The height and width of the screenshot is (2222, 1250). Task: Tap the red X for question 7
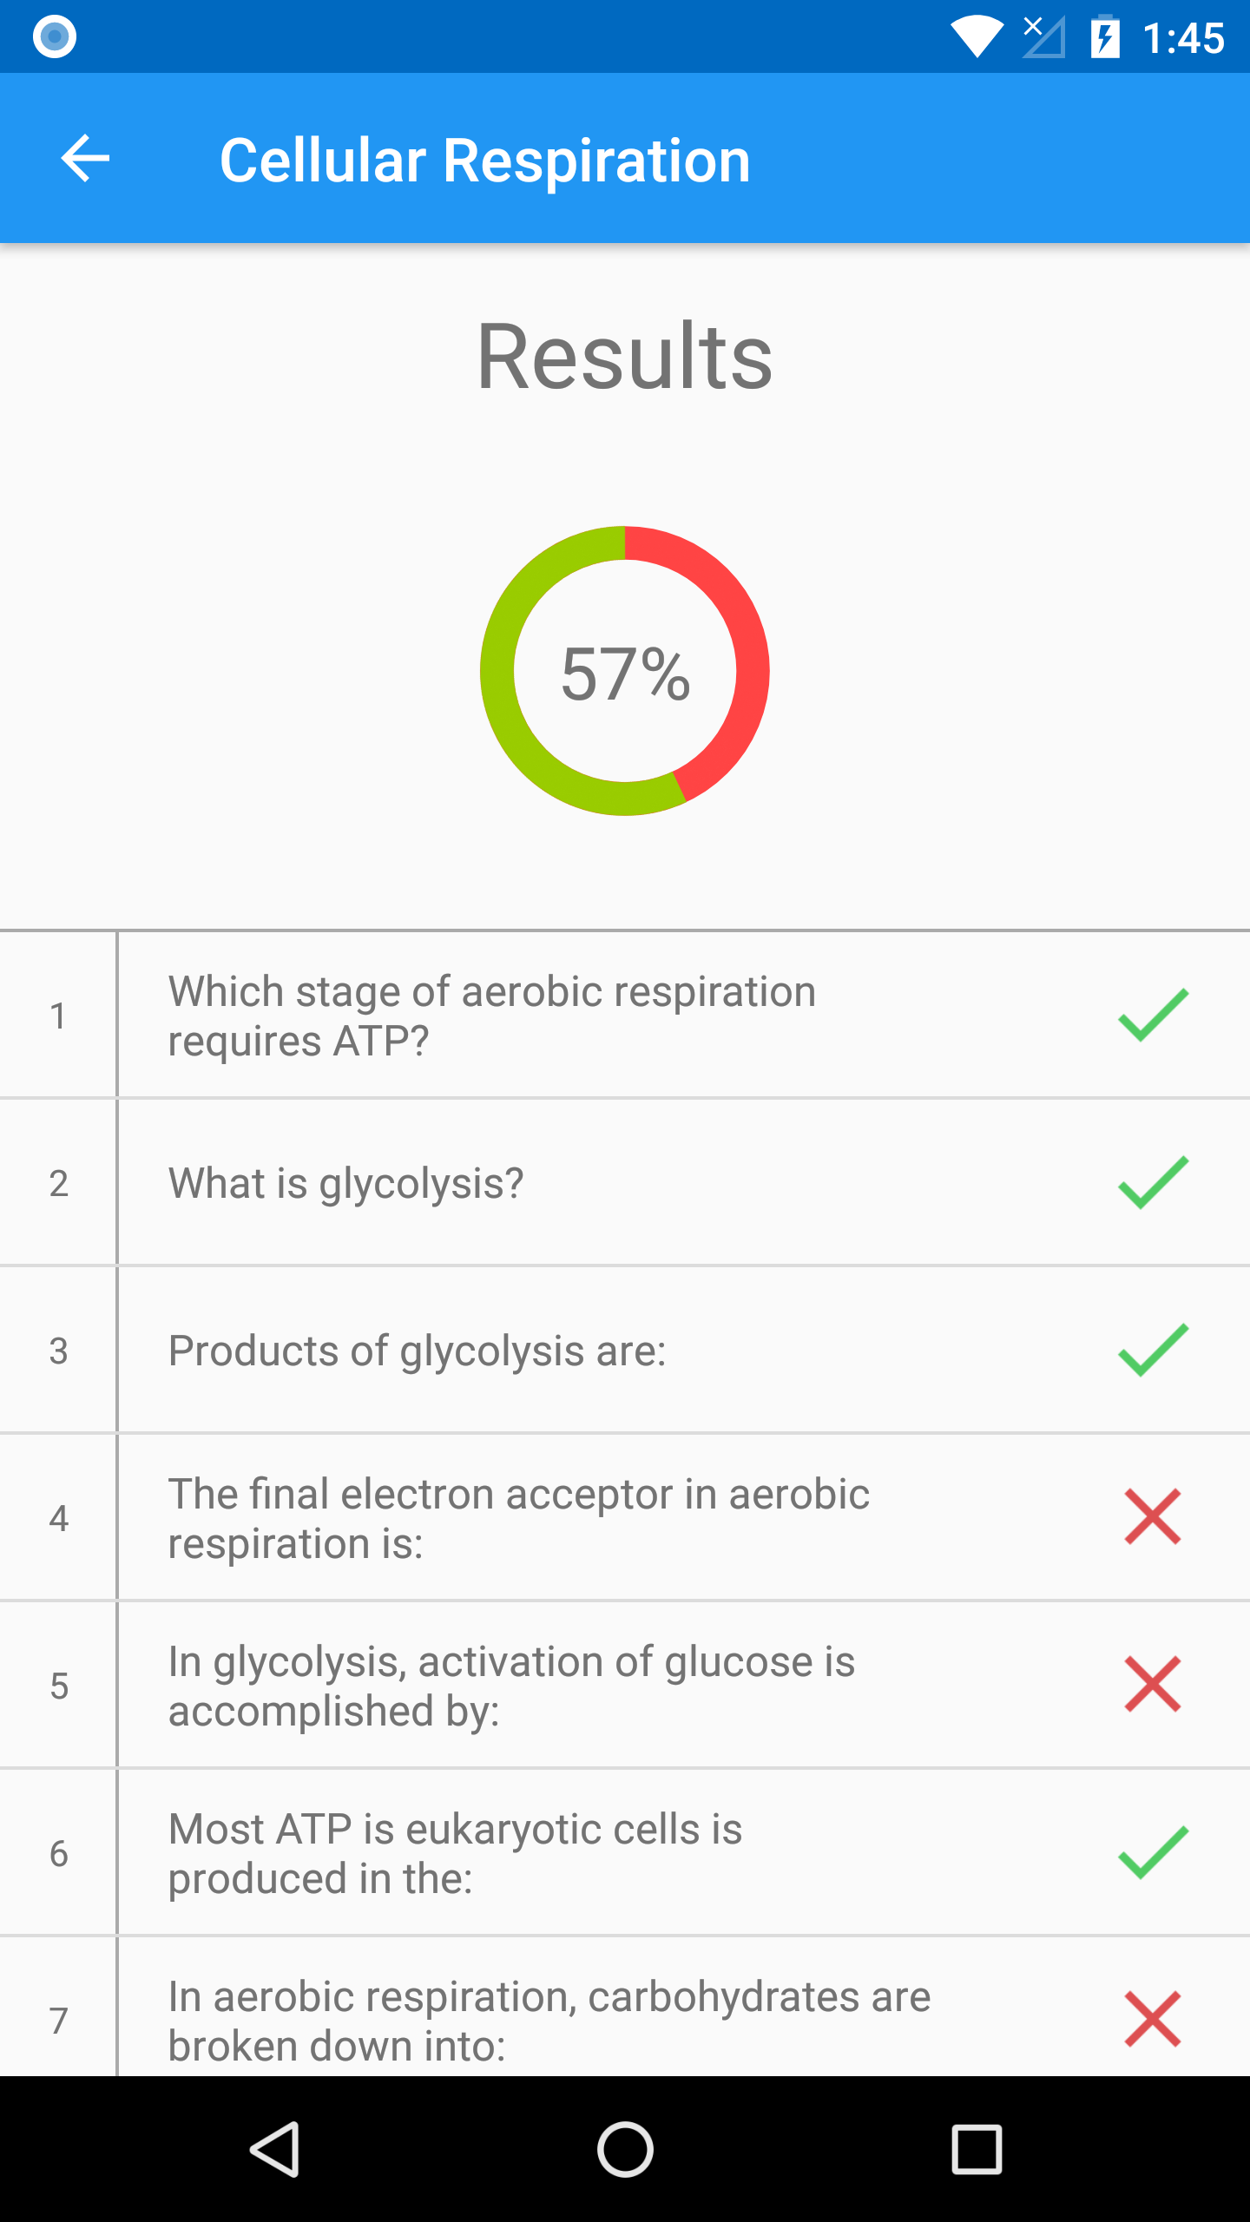(x=1153, y=2019)
